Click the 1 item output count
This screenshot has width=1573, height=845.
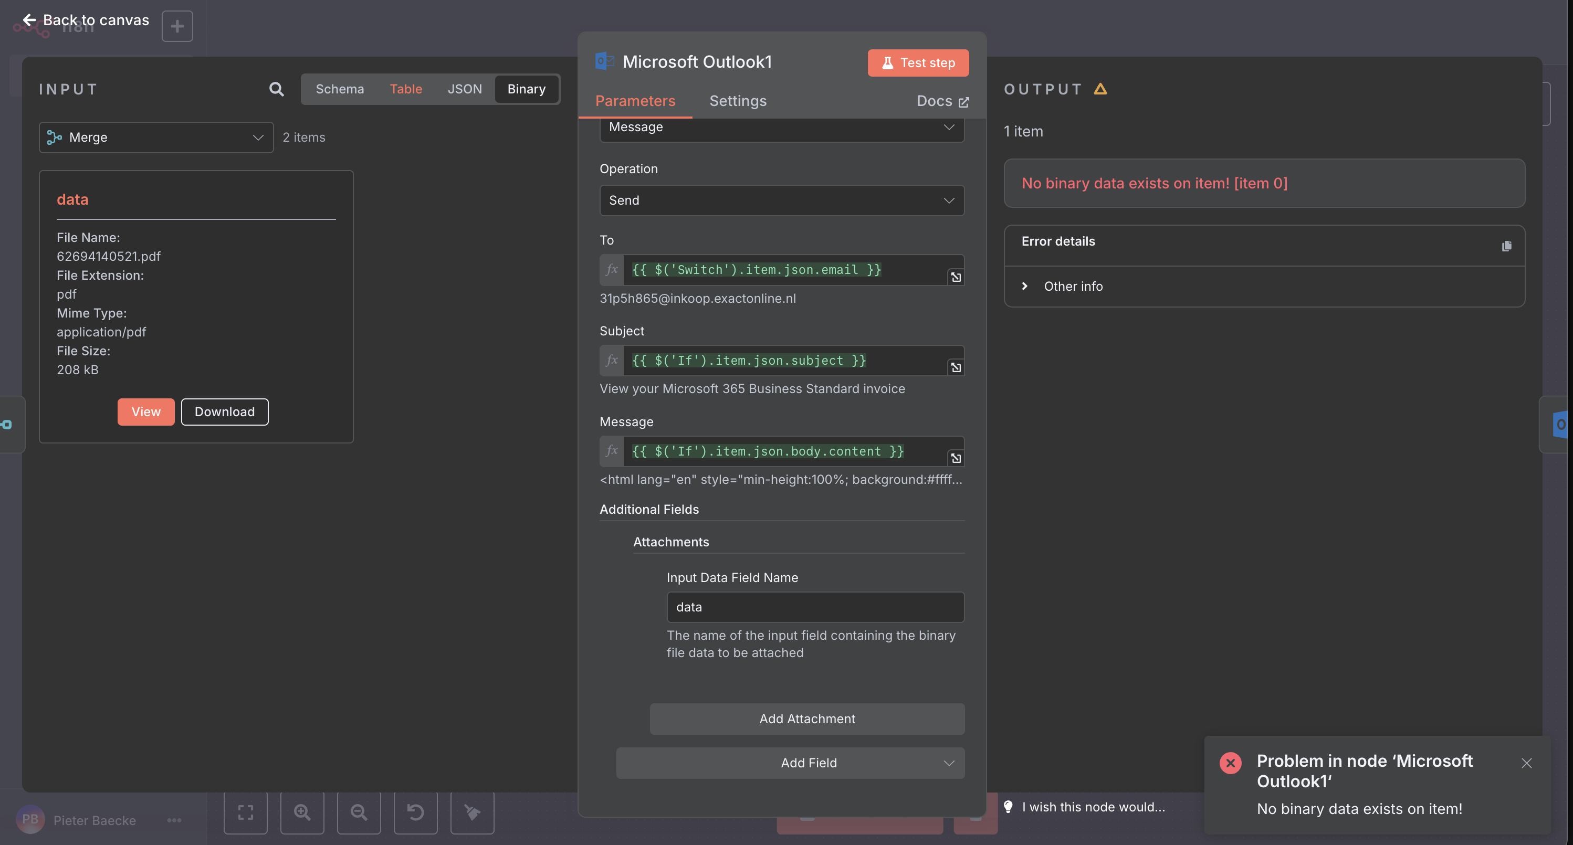tap(1023, 131)
